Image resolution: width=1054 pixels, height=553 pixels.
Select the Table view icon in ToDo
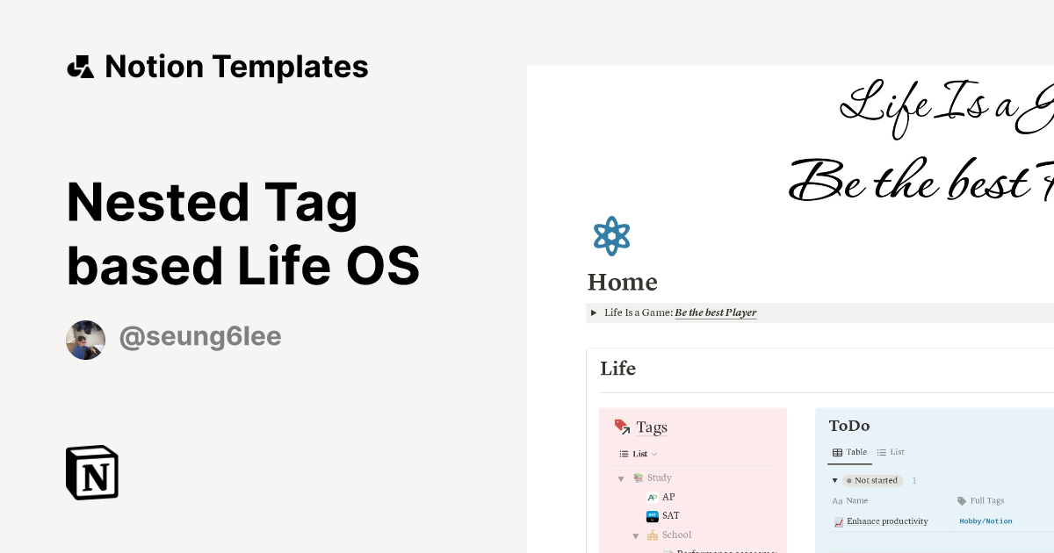pyautogui.click(x=837, y=452)
